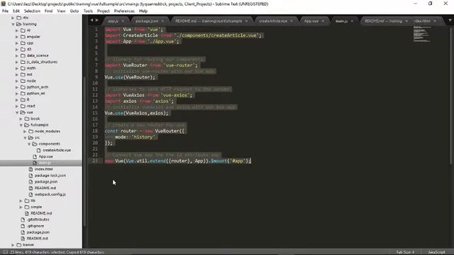Image resolution: width=454 pixels, height=255 pixels.
Task: Click the angular folder icon
Action: (23, 36)
